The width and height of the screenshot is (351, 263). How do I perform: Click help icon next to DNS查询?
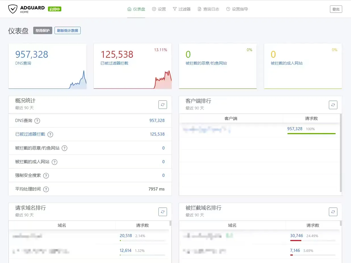(x=37, y=121)
